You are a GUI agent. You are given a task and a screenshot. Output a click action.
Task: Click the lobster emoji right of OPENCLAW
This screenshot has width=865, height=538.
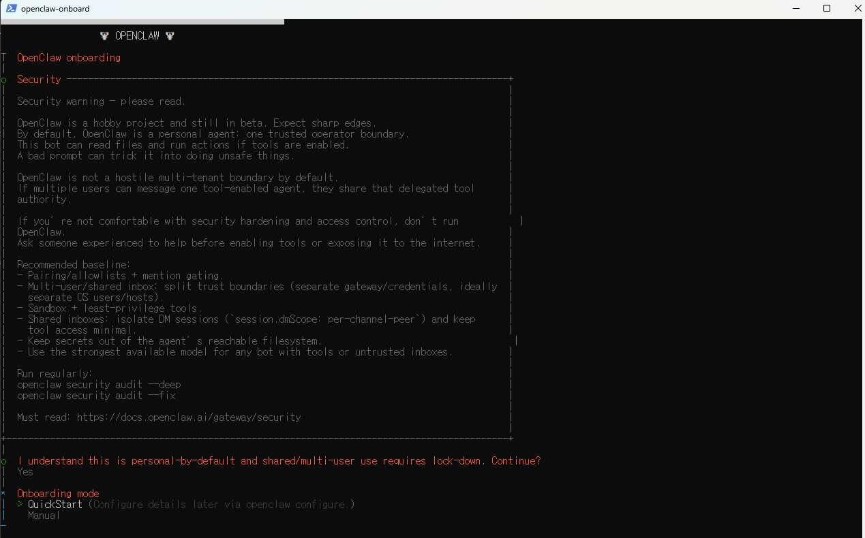tap(170, 36)
